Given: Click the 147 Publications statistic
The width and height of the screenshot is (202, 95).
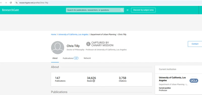Looking at the screenshot, I should [x=60, y=79].
